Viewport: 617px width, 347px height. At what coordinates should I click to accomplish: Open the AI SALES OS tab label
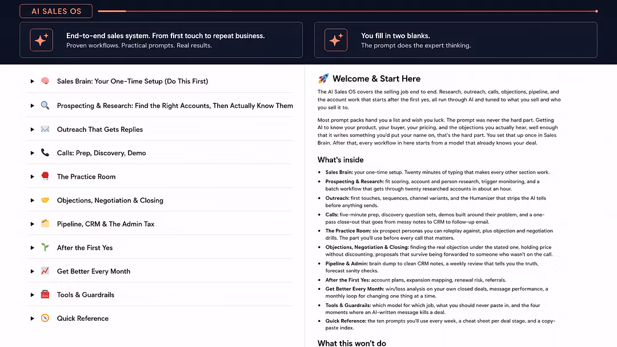[x=56, y=11]
